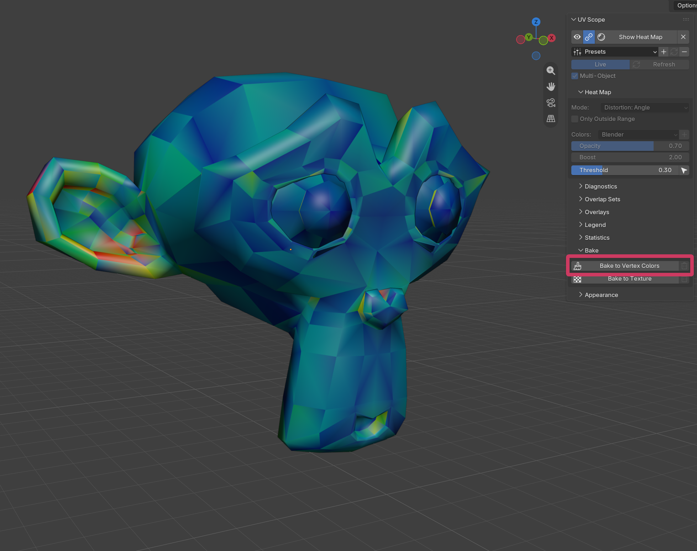Image resolution: width=697 pixels, height=551 pixels.
Task: Remove preset with the minus icon
Action: [684, 52]
